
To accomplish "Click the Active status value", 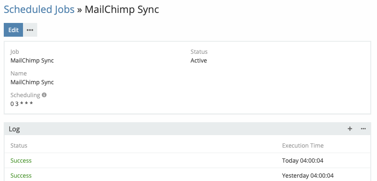I will (199, 60).
